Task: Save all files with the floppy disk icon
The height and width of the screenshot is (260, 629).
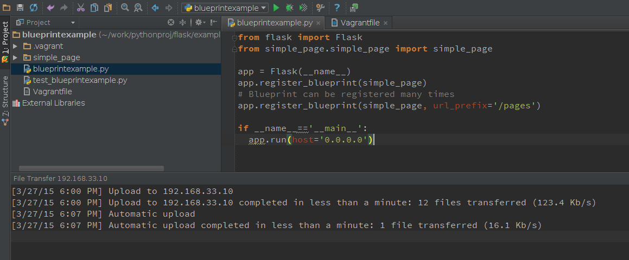Action: coord(20,8)
